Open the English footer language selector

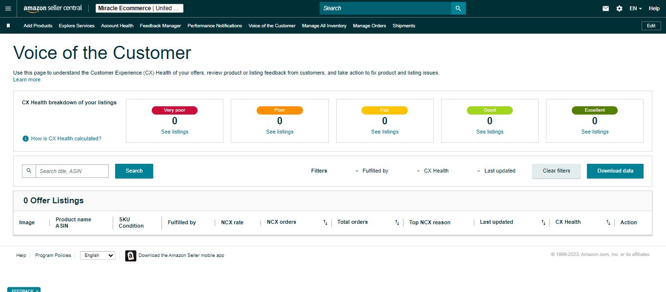98,255
